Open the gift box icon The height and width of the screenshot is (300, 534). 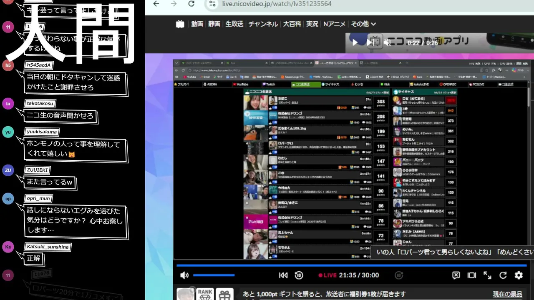(225, 295)
